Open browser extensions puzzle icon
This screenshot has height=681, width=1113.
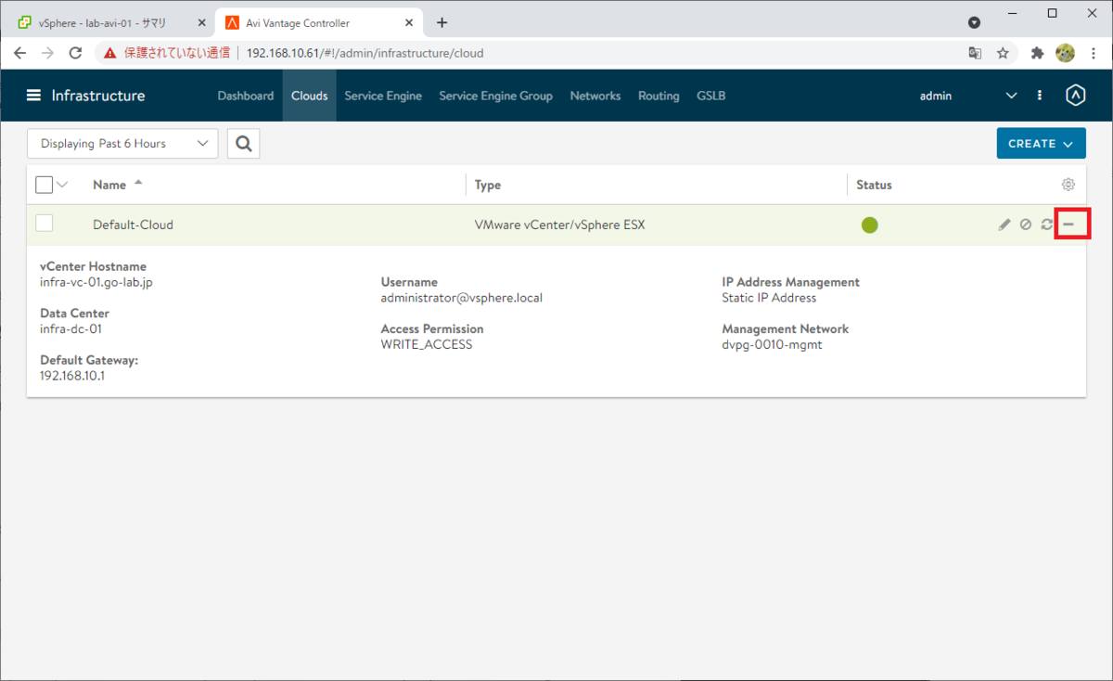pos(1038,53)
